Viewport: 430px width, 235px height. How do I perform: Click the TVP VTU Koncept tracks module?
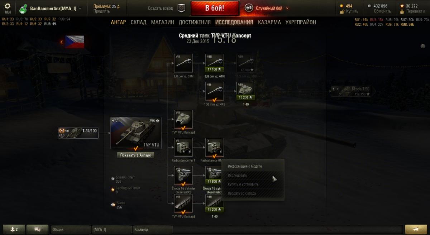183,203
